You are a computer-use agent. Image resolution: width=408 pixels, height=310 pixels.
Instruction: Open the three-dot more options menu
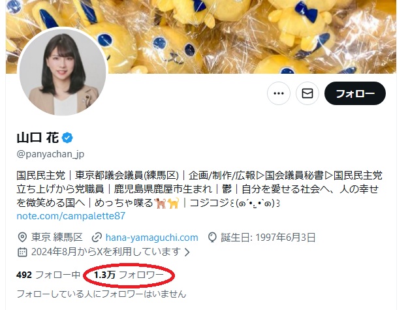click(x=279, y=93)
